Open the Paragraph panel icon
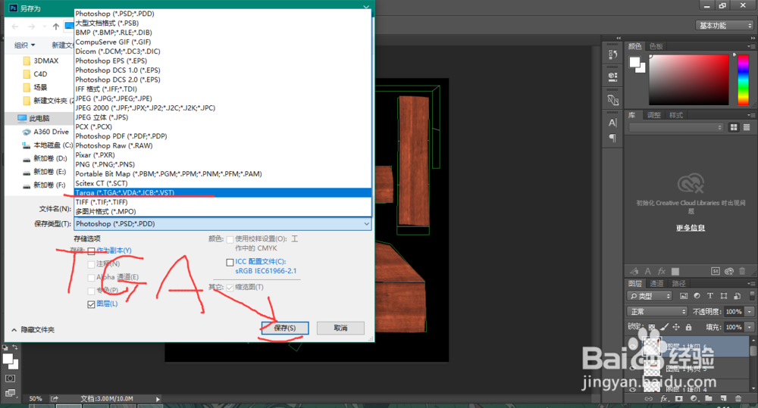 coord(613,138)
